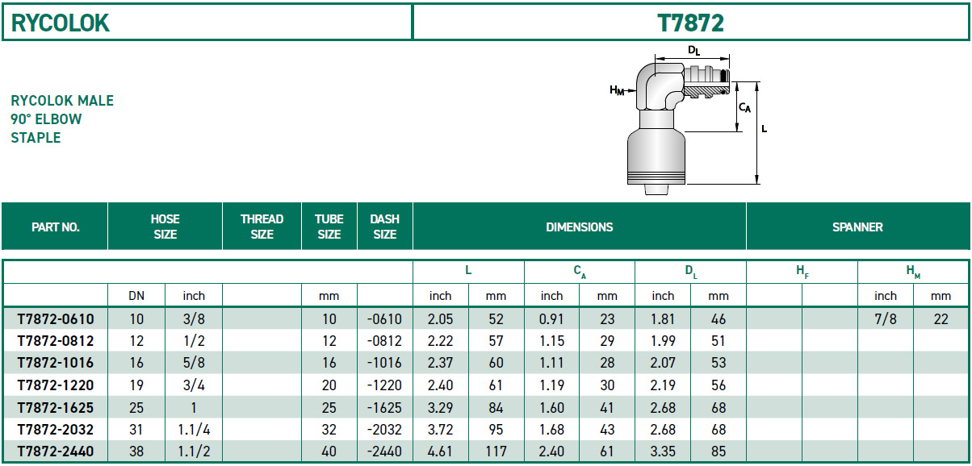This screenshot has height=466, width=972.
Task: Click dash size -1016 cell
Action: click(385, 363)
